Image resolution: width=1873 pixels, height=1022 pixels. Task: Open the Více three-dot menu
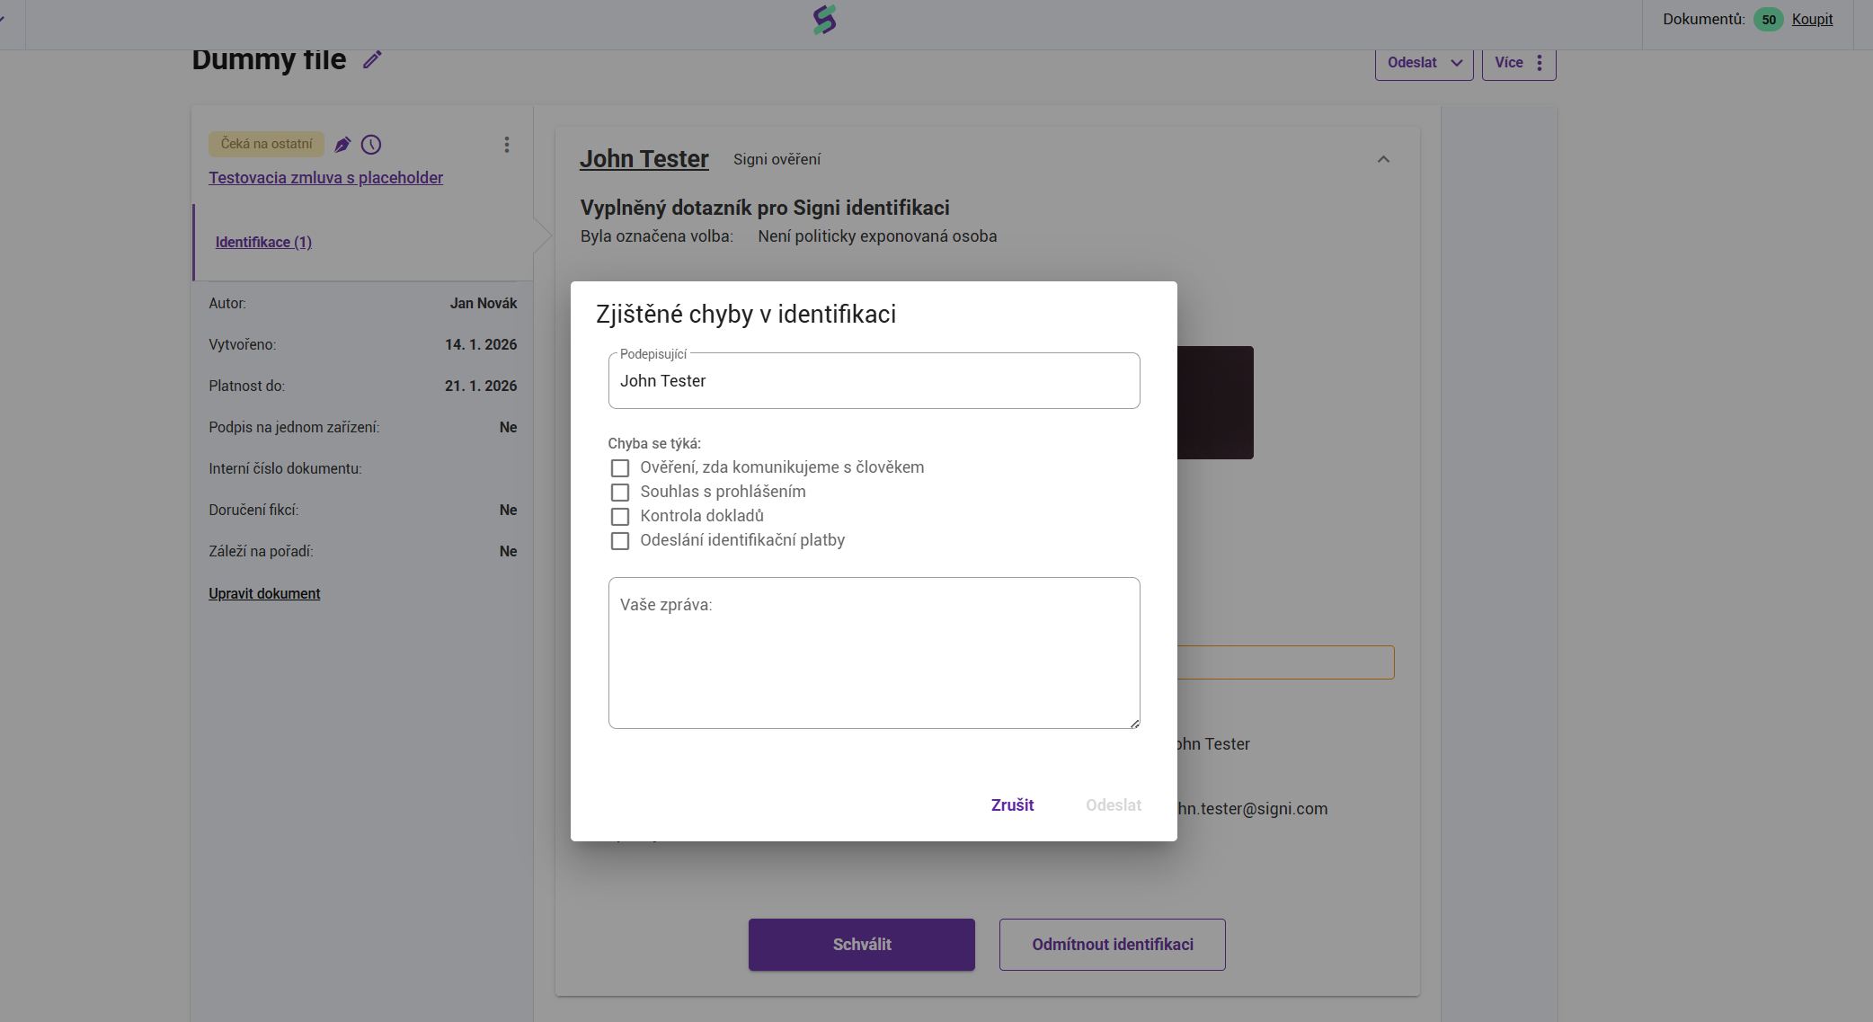pyautogui.click(x=1518, y=63)
